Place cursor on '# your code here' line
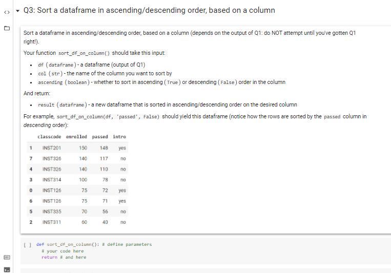 [x=63, y=251]
